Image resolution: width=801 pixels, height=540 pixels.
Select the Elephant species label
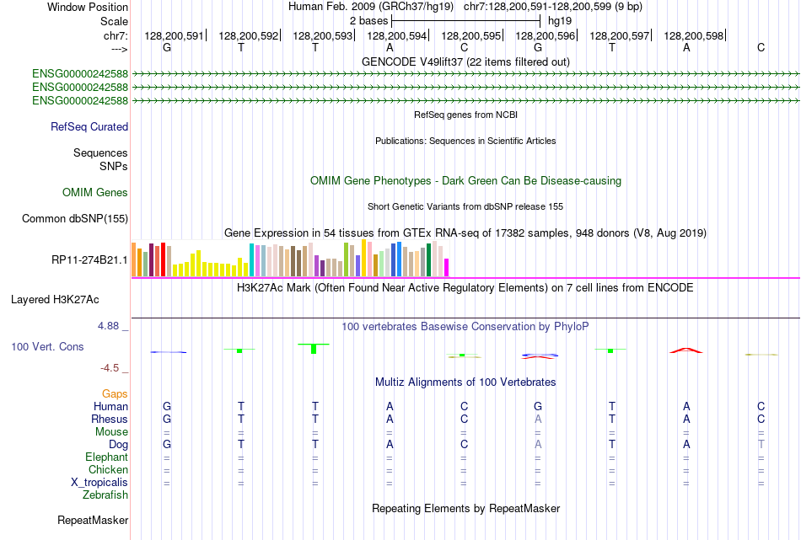click(x=107, y=457)
